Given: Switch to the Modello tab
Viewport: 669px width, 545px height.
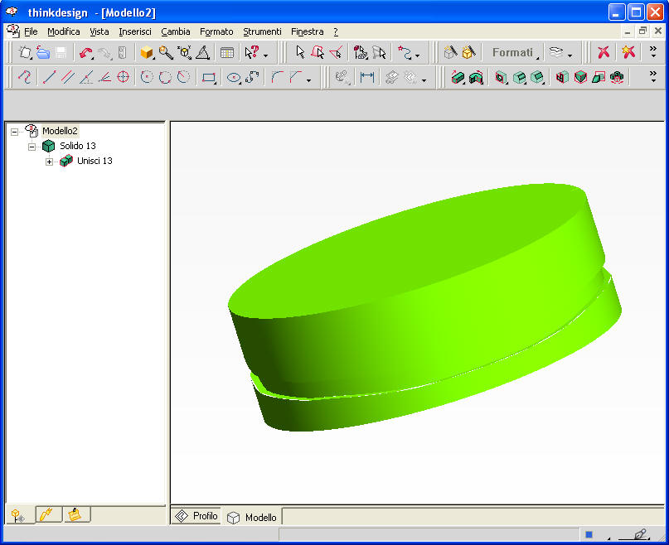Looking at the screenshot, I should (x=252, y=518).
